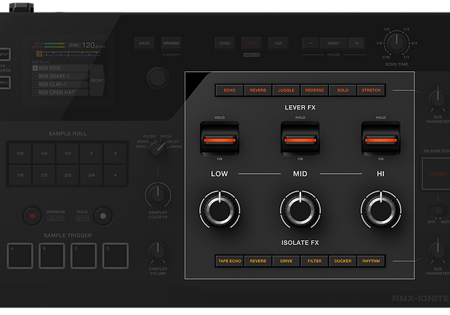
Task: Tap the 1/3 sample roll pad
Action: pyautogui.click(x=44, y=175)
